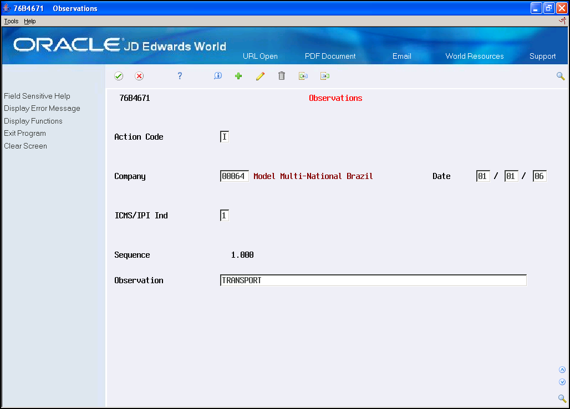
Task: Close the Observations window
Action: coord(562,8)
